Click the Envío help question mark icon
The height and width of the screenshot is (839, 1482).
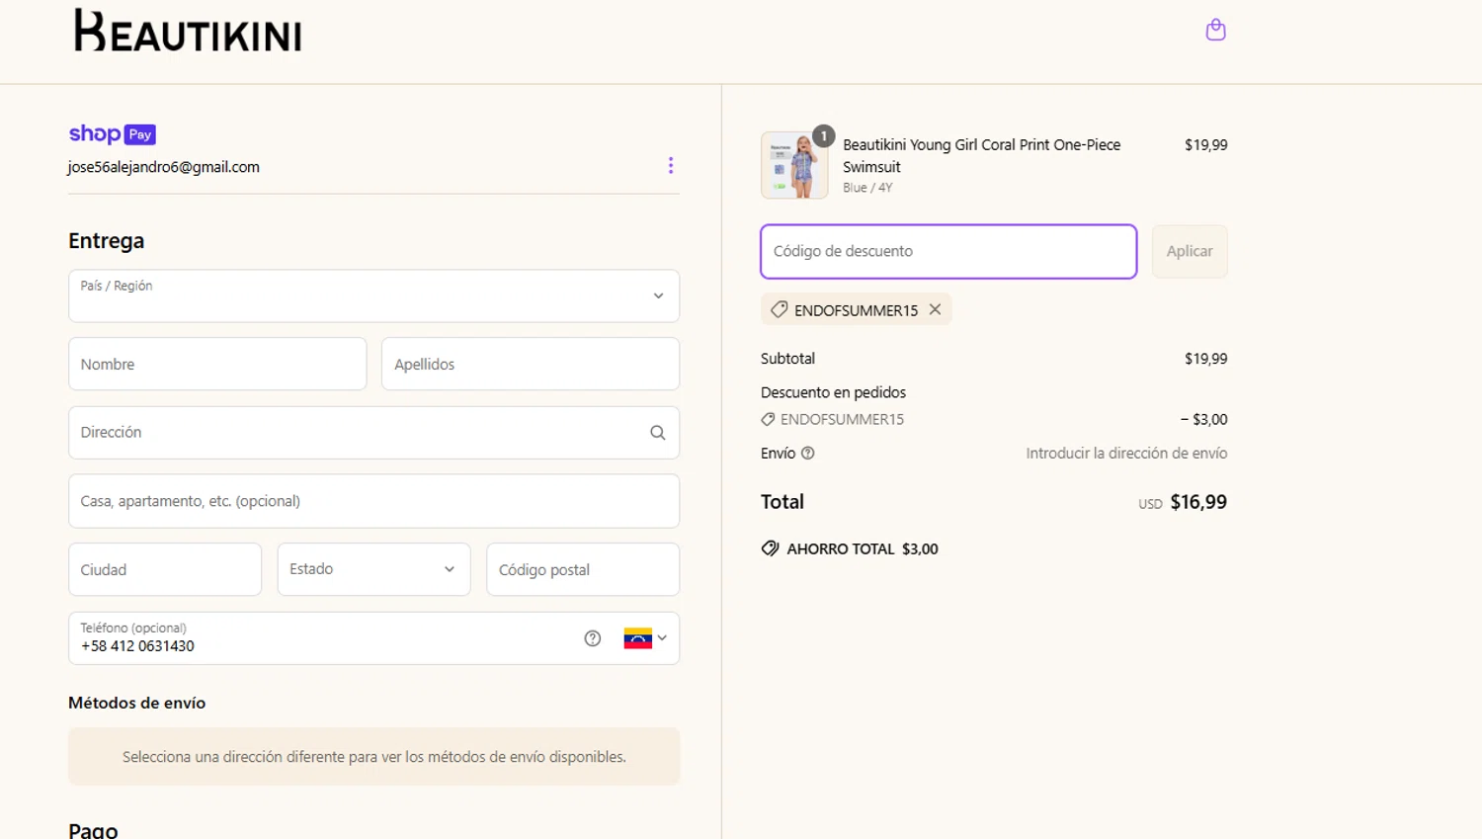point(808,454)
